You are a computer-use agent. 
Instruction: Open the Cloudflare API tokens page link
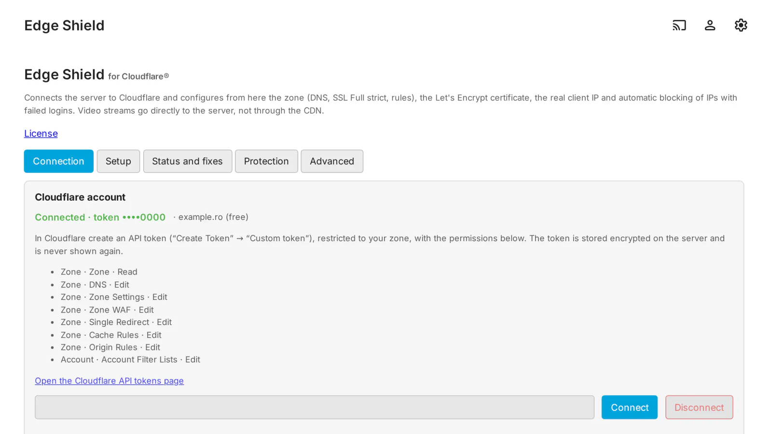109,381
